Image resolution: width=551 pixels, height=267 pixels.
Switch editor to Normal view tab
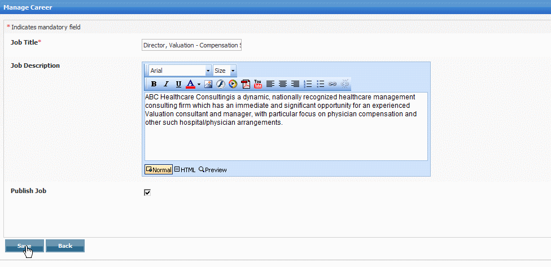(159, 170)
